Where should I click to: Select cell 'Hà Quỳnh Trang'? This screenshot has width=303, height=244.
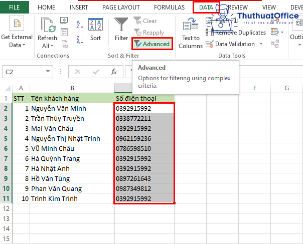(x=72, y=159)
